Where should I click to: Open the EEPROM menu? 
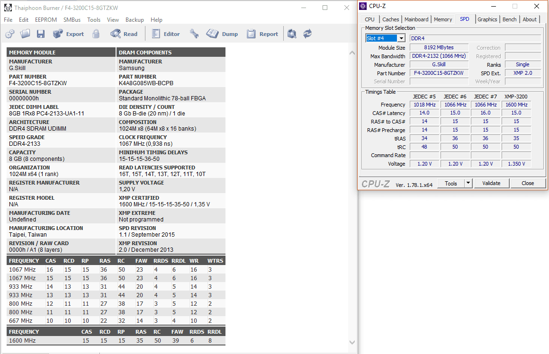pos(46,20)
